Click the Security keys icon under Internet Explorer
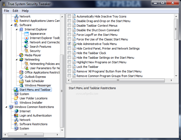Viewport: 181px width, 140px height. (x=26, y=51)
